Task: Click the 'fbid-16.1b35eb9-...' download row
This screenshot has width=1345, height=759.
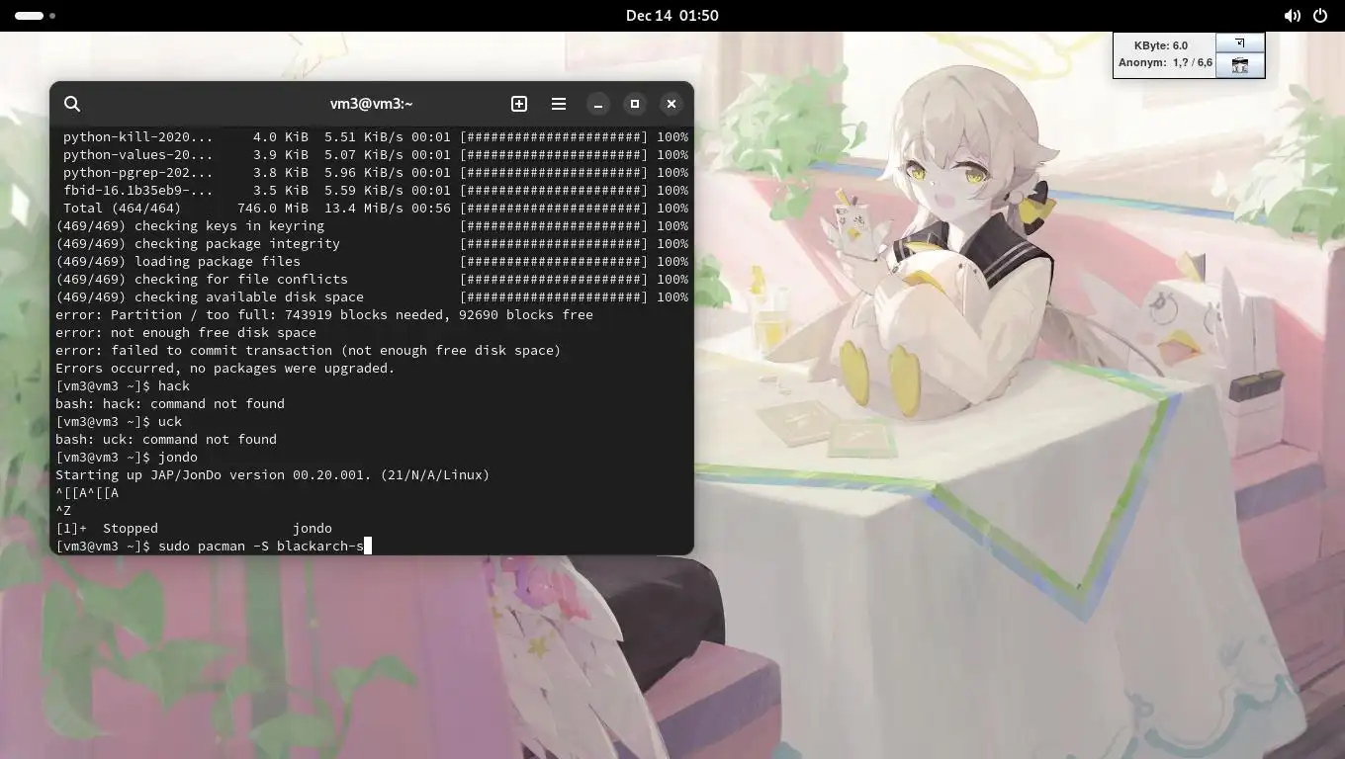Action: 376,190
